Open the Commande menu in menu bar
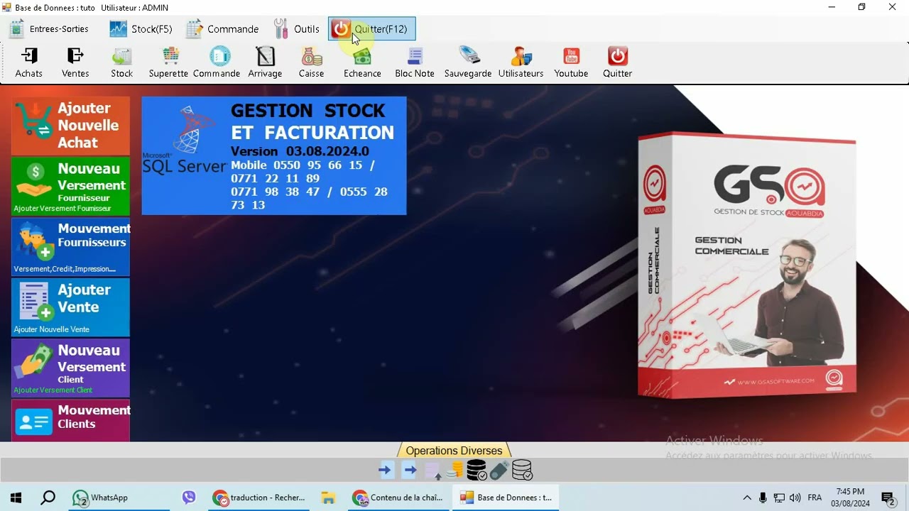Viewport: 909px width, 511px height. tap(222, 29)
